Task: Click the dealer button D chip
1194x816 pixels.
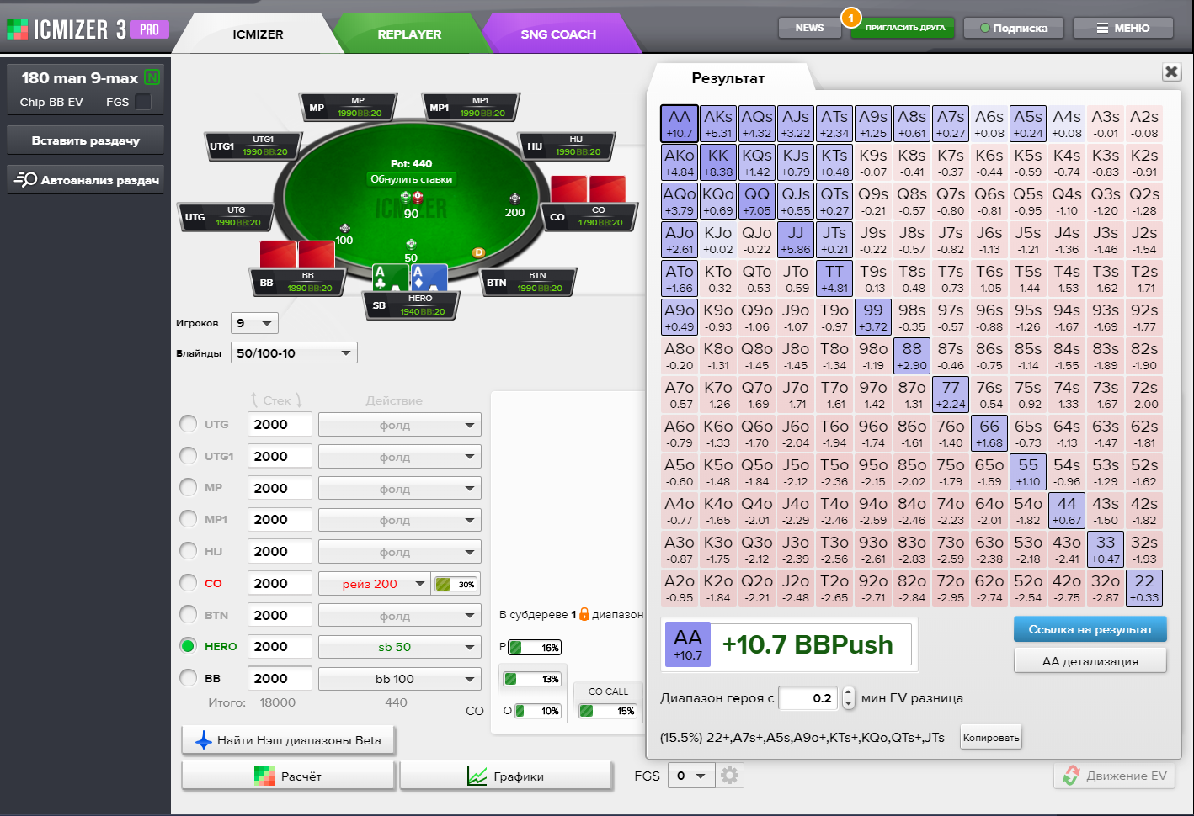Action: [x=478, y=252]
